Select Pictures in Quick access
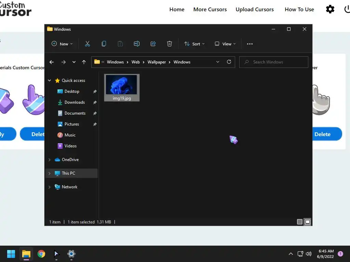The height and width of the screenshot is (262, 350). coord(72,124)
